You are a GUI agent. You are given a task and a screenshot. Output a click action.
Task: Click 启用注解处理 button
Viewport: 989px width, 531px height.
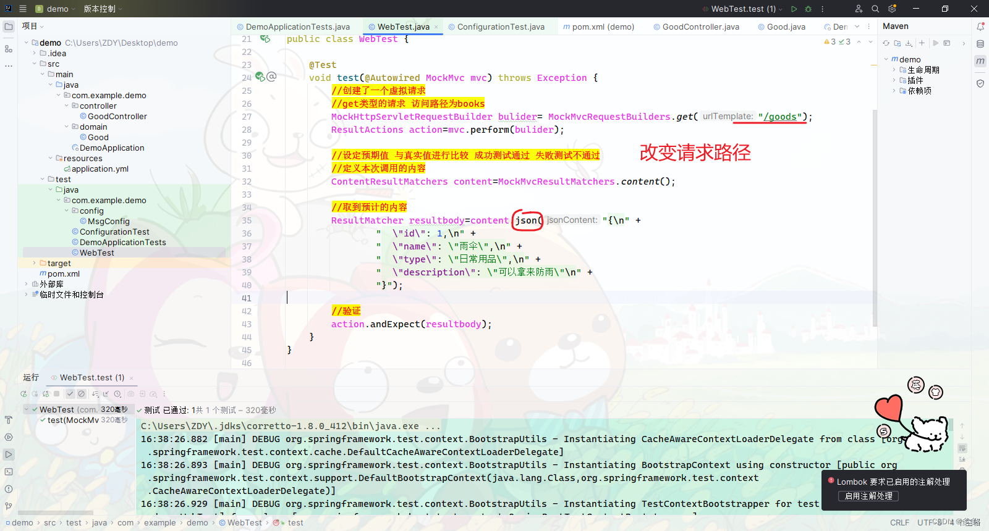tap(868, 496)
